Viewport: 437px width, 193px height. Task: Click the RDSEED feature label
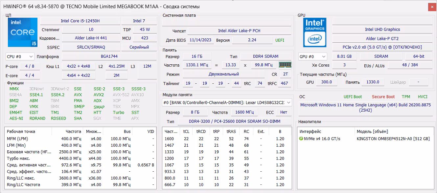pos(58,118)
